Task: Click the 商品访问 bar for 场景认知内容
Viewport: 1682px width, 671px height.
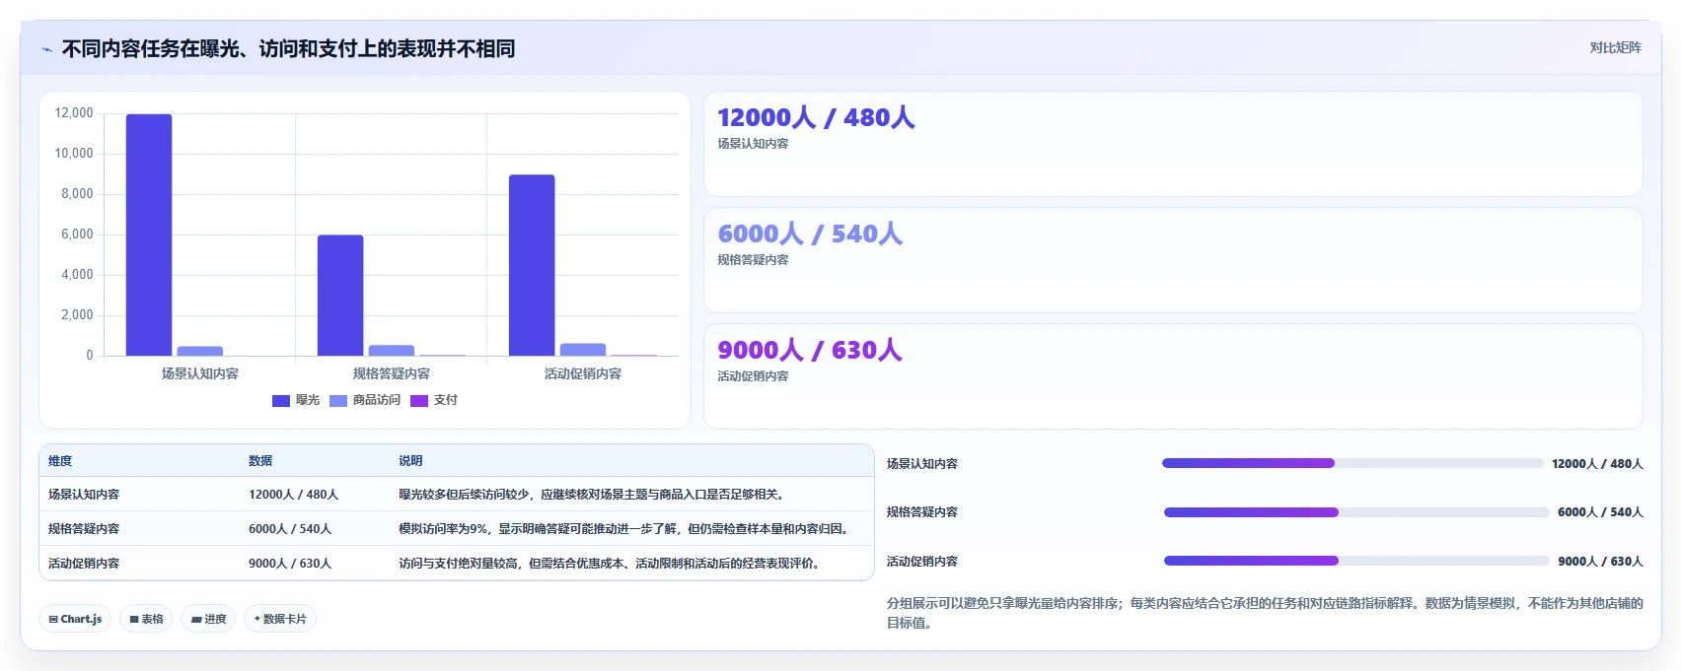Action: point(200,351)
